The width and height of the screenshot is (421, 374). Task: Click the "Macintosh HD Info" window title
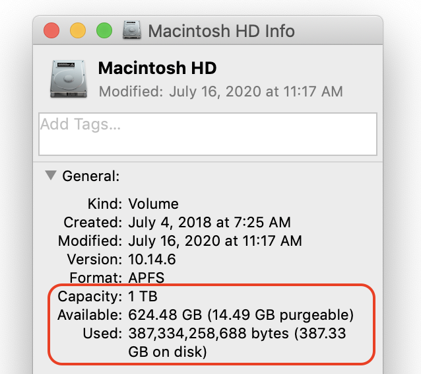[x=221, y=31]
